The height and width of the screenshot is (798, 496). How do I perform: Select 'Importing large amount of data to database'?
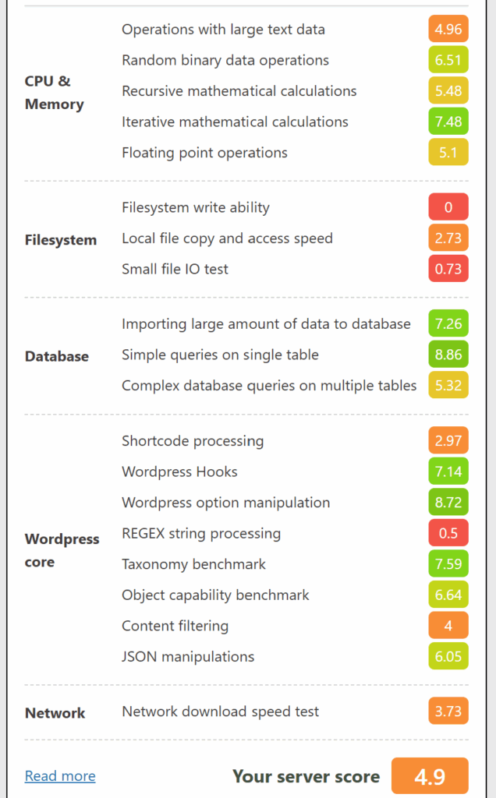click(266, 323)
